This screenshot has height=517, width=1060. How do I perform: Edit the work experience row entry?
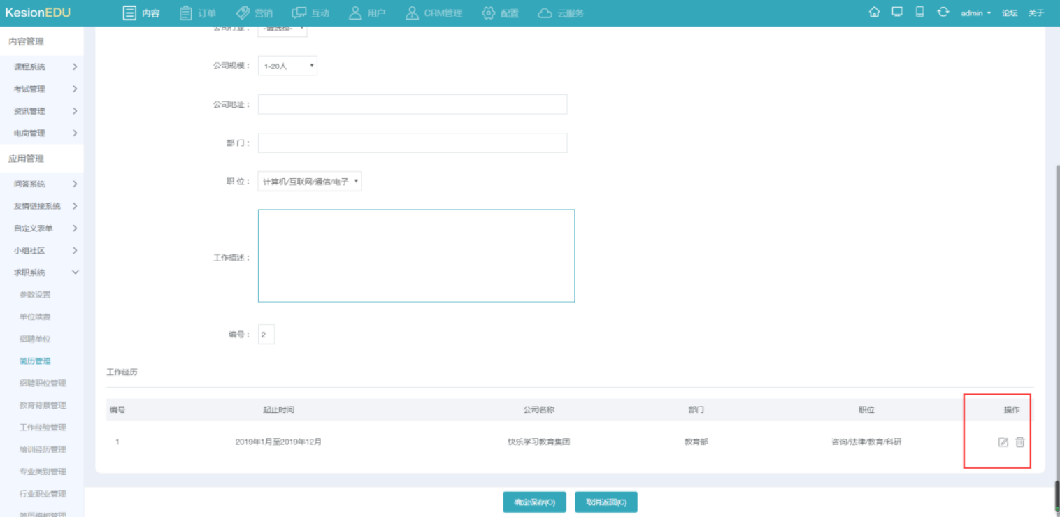(1003, 442)
